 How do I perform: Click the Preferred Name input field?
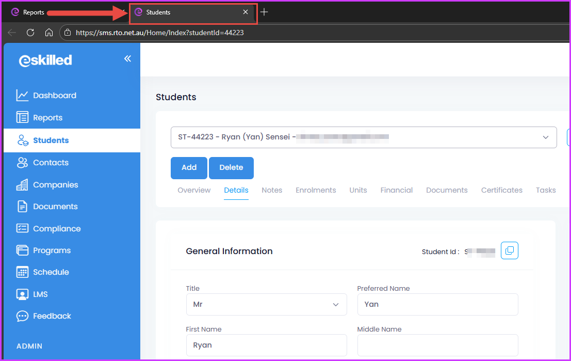pos(437,305)
